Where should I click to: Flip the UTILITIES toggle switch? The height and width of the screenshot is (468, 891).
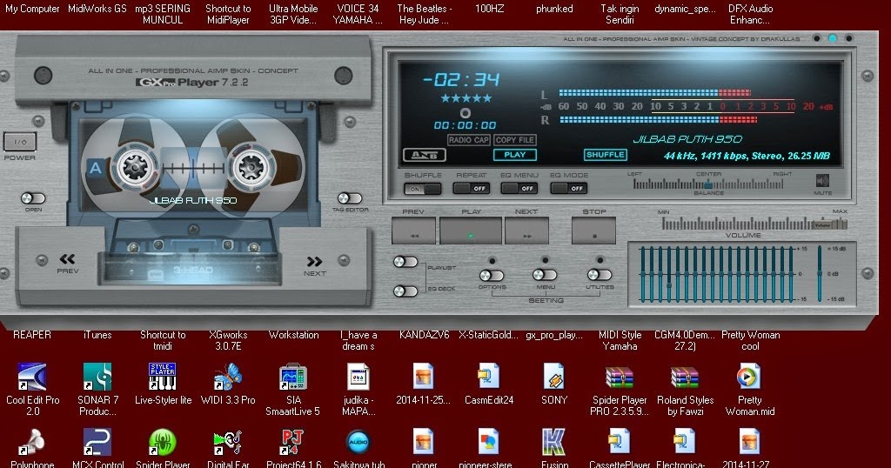point(600,275)
